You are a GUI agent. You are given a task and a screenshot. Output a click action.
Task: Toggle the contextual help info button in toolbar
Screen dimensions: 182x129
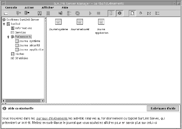click(x=120, y=13)
